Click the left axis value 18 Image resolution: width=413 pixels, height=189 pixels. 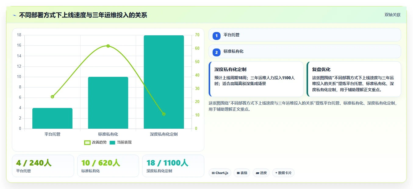click(19, 35)
